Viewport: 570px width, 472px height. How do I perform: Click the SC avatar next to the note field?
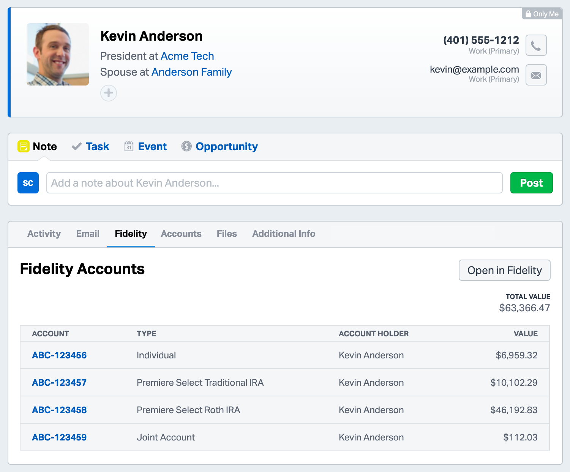coord(28,183)
